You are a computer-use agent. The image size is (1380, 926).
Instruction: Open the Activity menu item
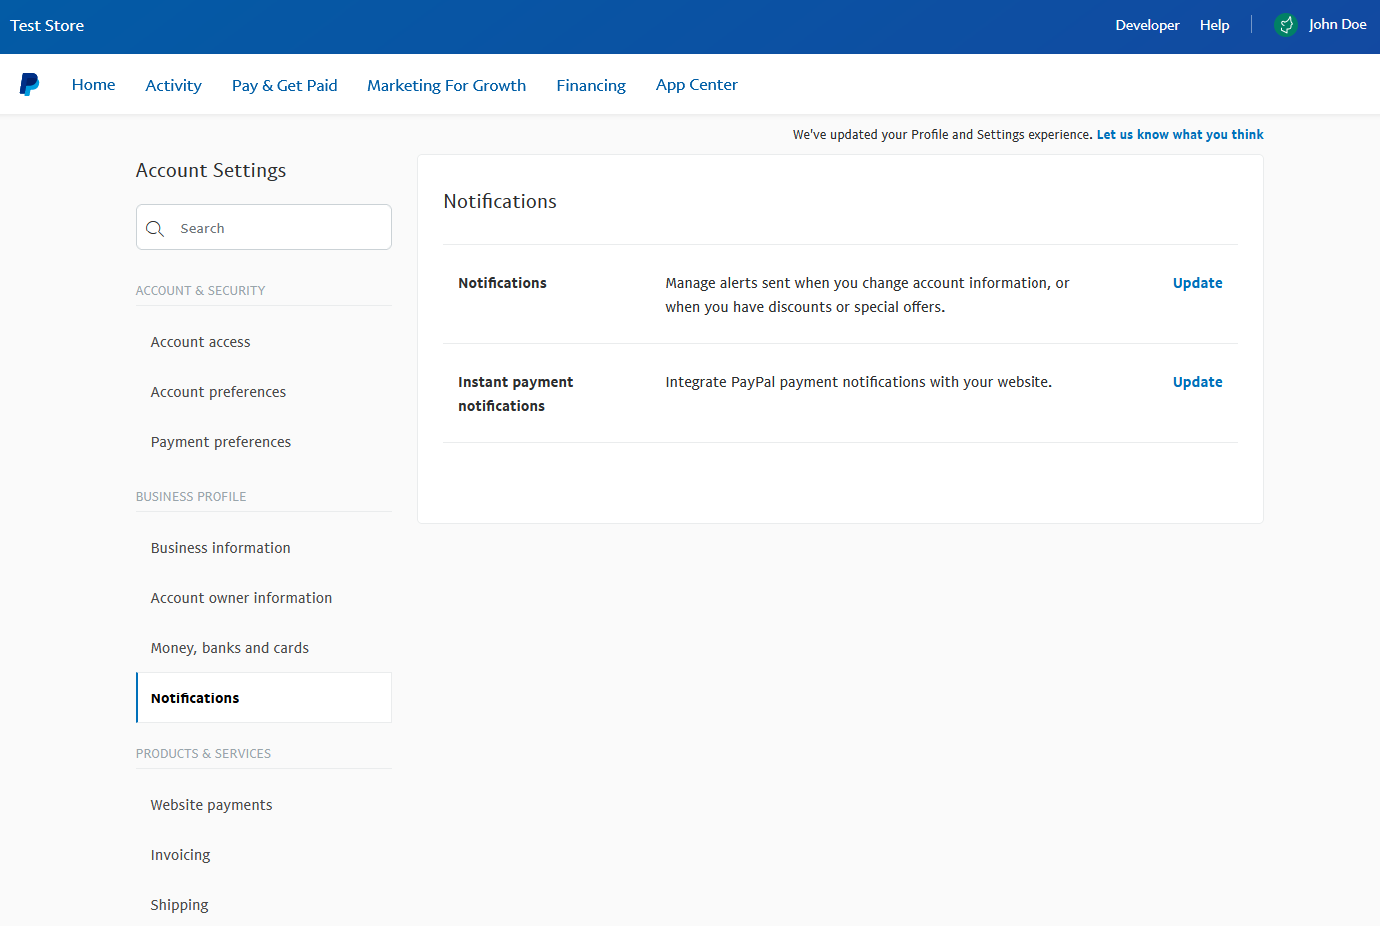pos(173,86)
